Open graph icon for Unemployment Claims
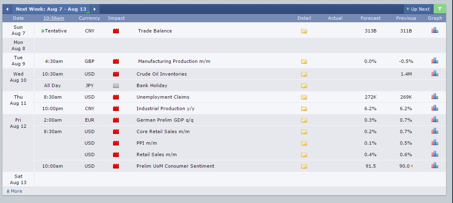Viewport: 453px width, 203px height. [x=435, y=97]
